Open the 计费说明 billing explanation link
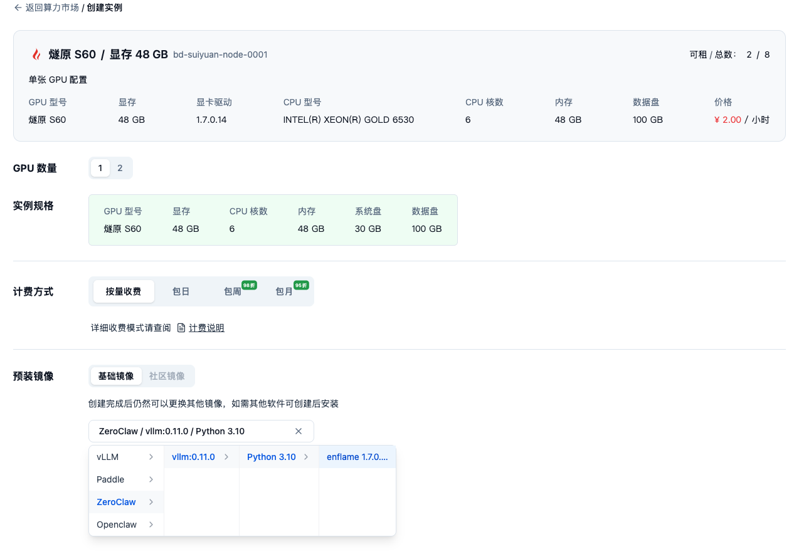The height and width of the screenshot is (559, 794). tap(206, 328)
